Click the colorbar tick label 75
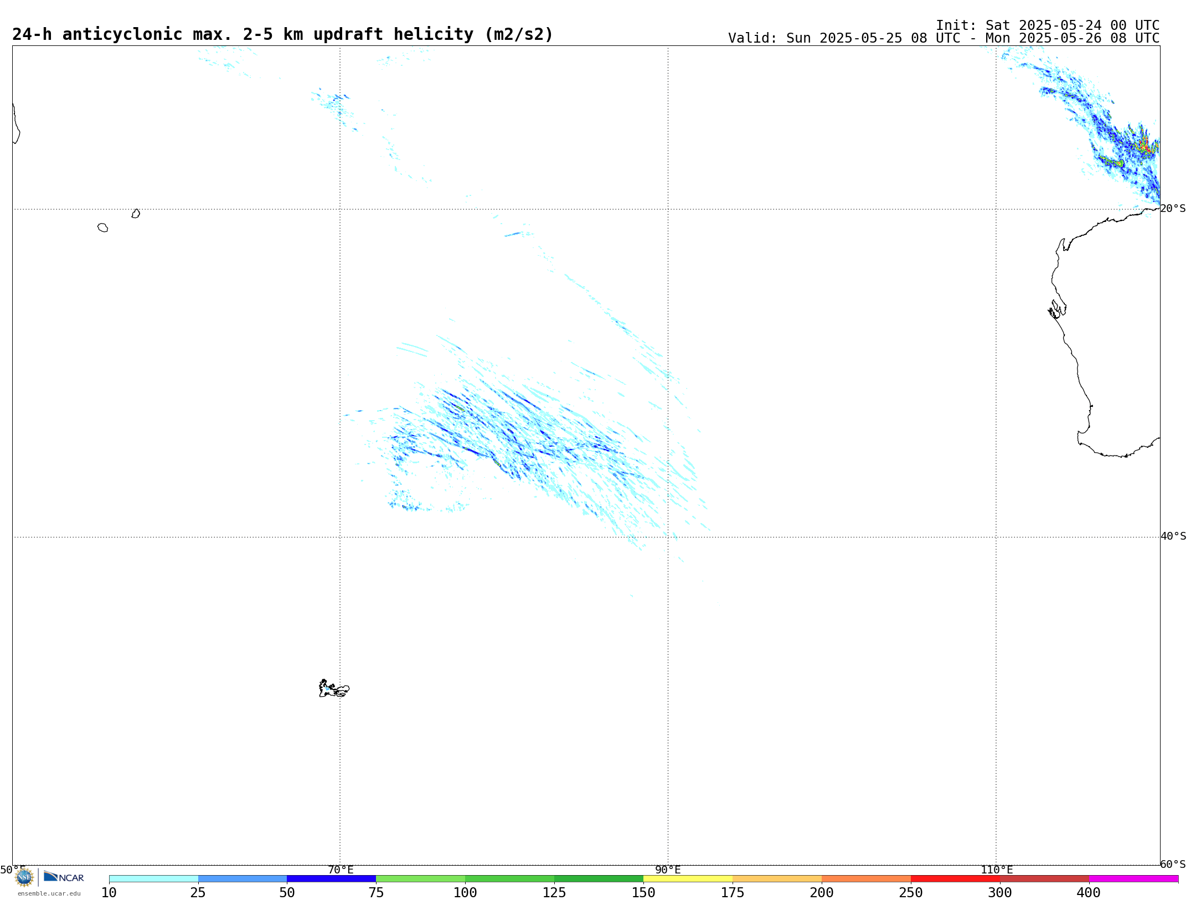The width and height of the screenshot is (1196, 900). click(x=376, y=892)
